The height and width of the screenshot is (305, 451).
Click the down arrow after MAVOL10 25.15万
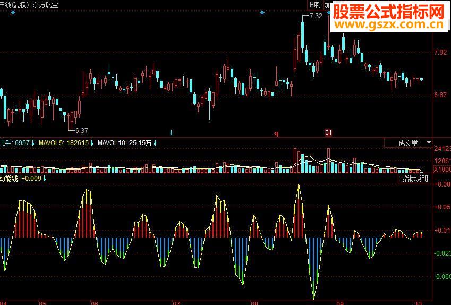tap(155, 143)
